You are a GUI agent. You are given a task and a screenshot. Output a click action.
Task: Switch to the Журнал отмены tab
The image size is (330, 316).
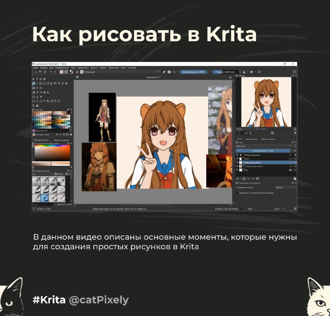268,139
